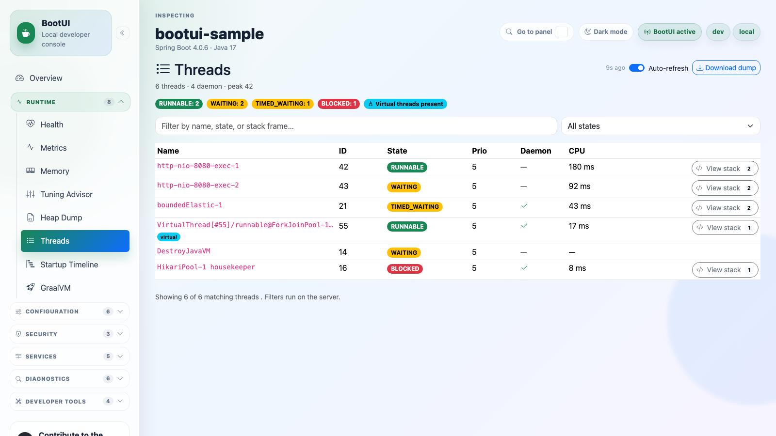Screen dimensions: 776x436
Task: Click the Metrics pulse icon
Action: coord(31,147)
